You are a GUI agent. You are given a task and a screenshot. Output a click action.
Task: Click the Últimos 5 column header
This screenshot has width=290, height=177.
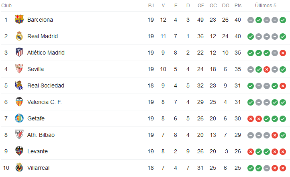[265, 6]
